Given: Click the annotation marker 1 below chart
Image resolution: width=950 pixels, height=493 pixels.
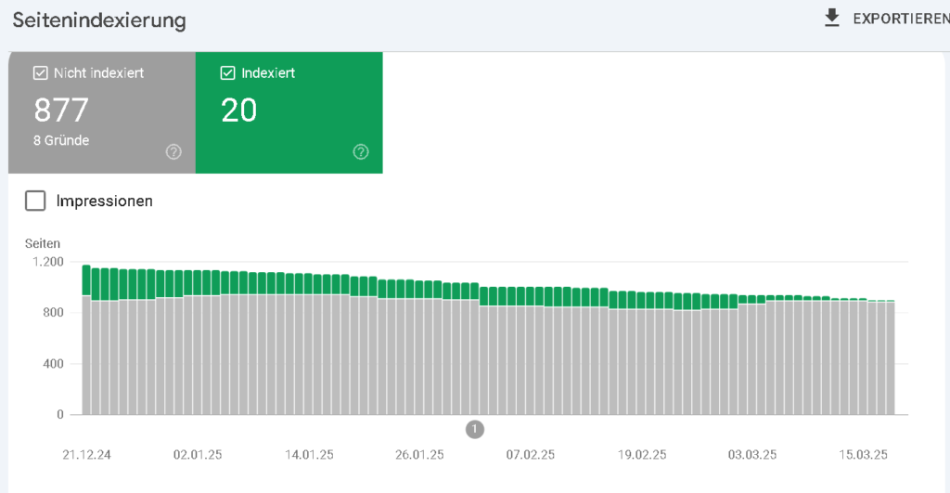Looking at the screenshot, I should point(474,429).
